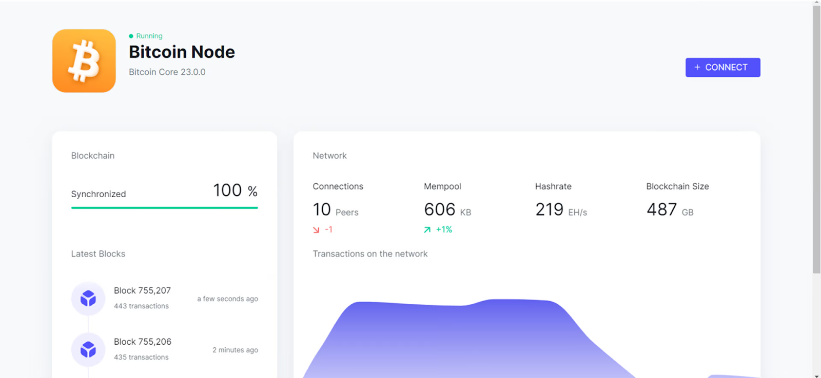Click the '10 Peers' value
Viewport: 821px width, 378px height.
(x=336, y=209)
